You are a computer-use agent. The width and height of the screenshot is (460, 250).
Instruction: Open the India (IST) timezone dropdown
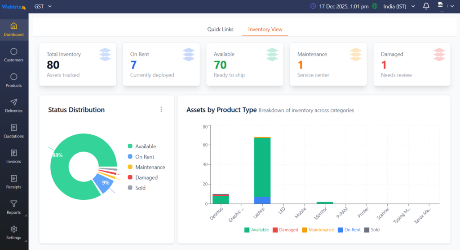click(399, 6)
